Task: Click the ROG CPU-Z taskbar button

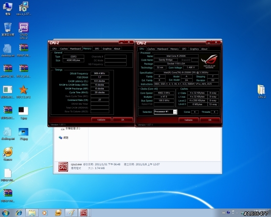Action: (84, 213)
